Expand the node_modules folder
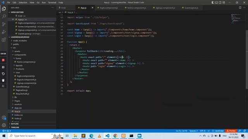The image size is (248, 139). point(20,41)
